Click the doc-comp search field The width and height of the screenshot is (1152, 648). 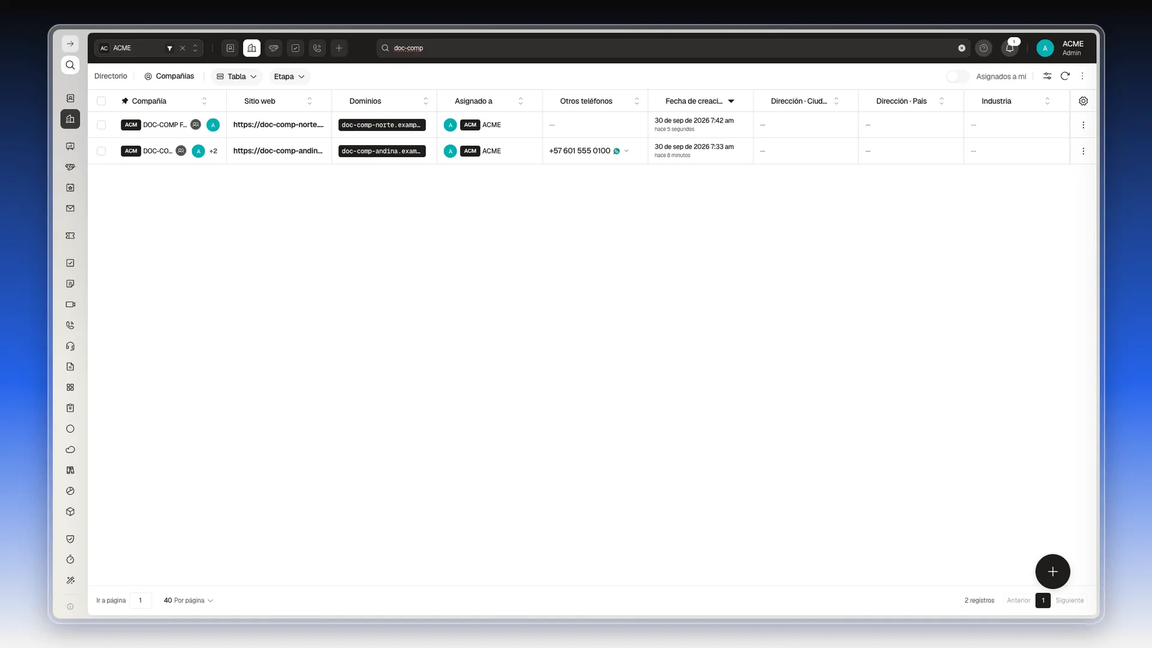(672, 48)
